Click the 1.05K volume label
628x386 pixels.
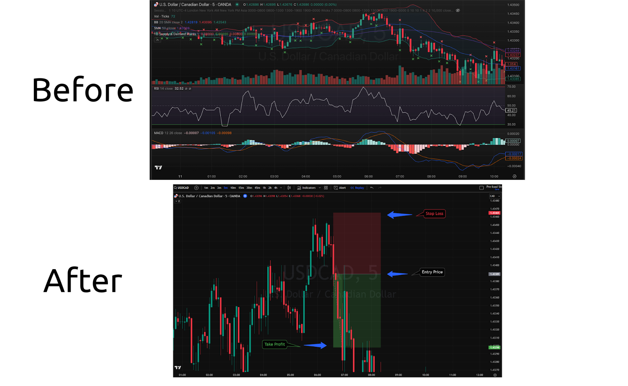512,64
